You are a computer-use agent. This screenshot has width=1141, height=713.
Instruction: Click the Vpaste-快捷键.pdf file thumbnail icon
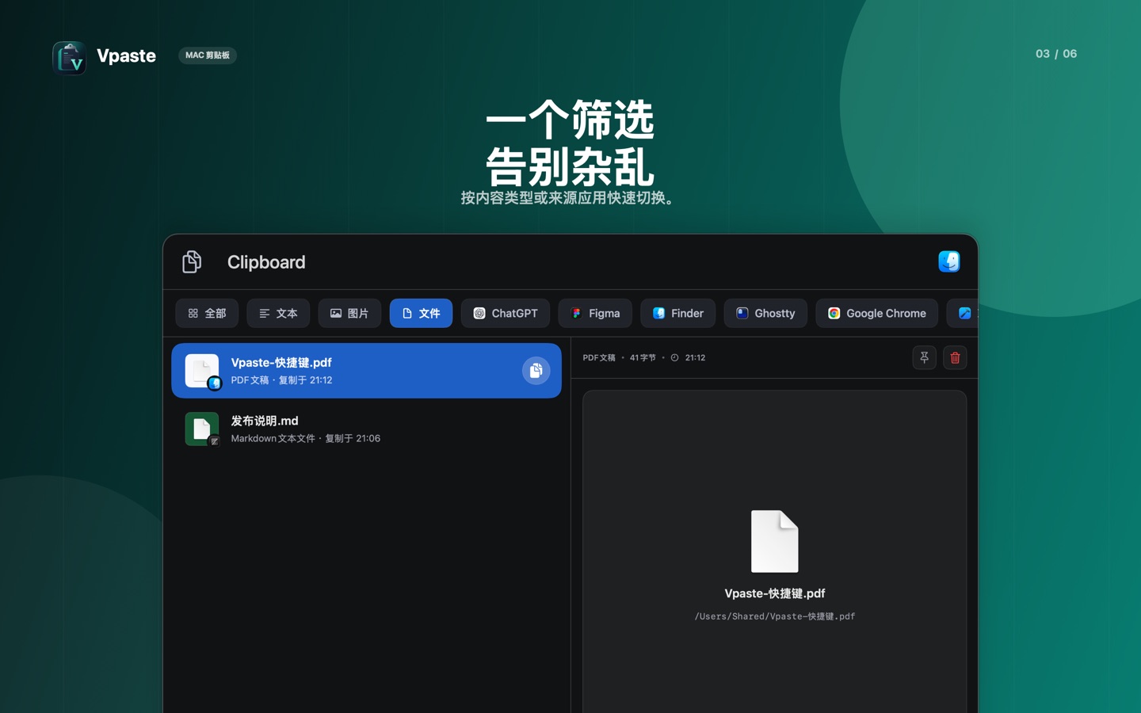tap(202, 371)
